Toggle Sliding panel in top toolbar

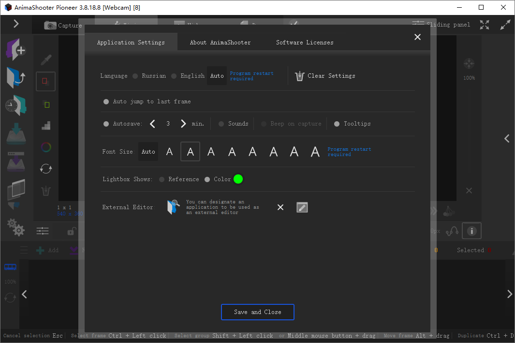[x=441, y=24]
